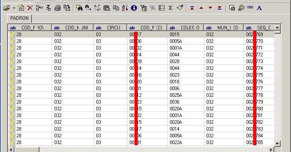Print the table with the printer icon
The width and height of the screenshot is (291, 152).
pos(58,8)
